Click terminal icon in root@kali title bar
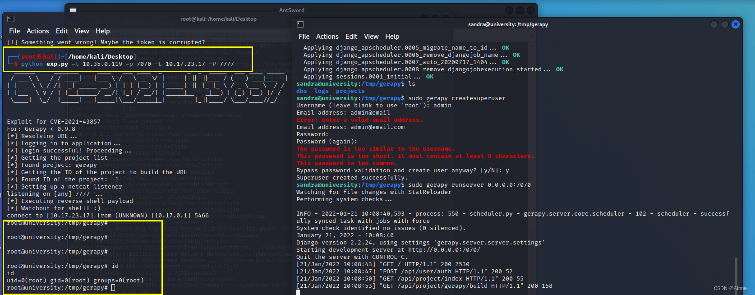Viewport: 755px width, 295px height. (x=11, y=19)
